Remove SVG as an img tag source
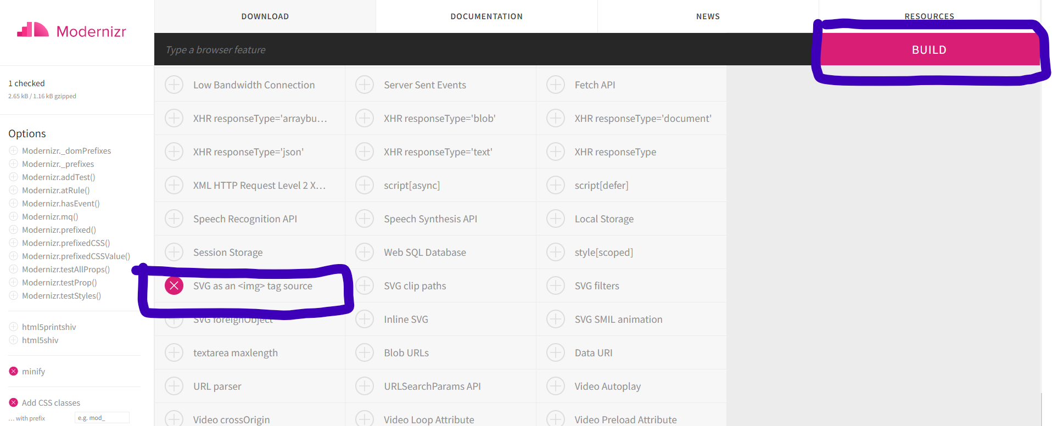Image resolution: width=1052 pixels, height=426 pixels. pyautogui.click(x=174, y=286)
